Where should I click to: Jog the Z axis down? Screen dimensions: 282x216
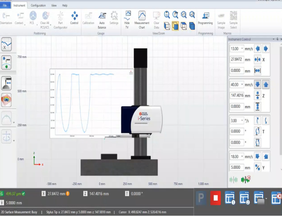click(257, 85)
